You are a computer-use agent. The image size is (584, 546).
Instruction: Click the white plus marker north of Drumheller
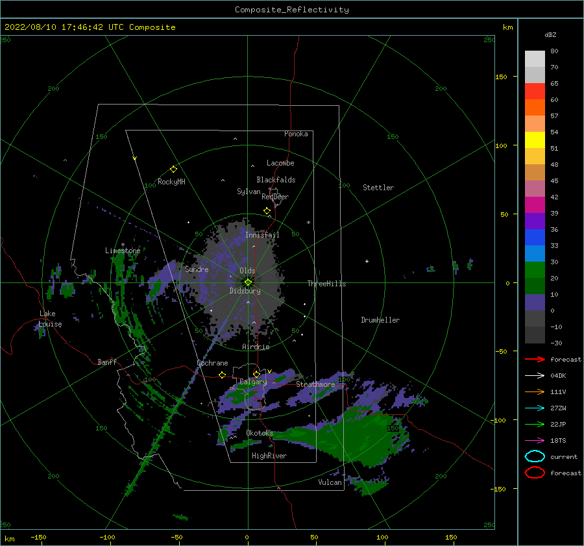point(367,261)
